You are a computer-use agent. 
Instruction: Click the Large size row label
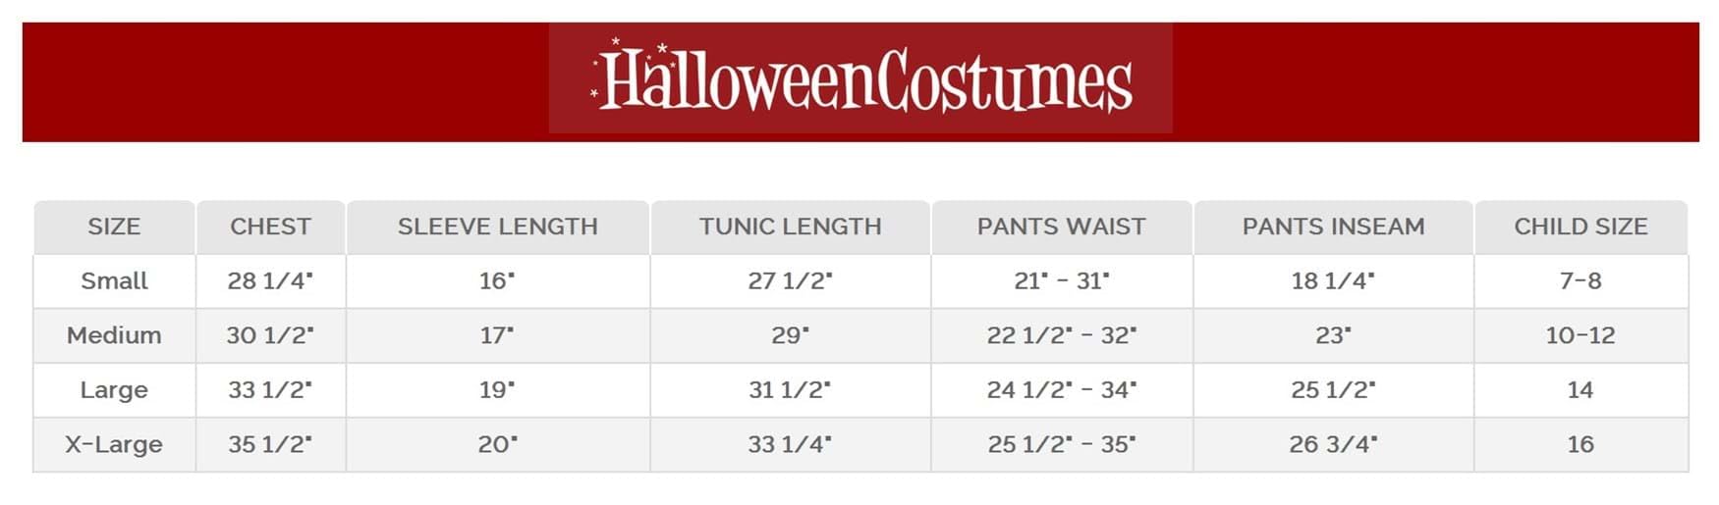[x=114, y=390]
